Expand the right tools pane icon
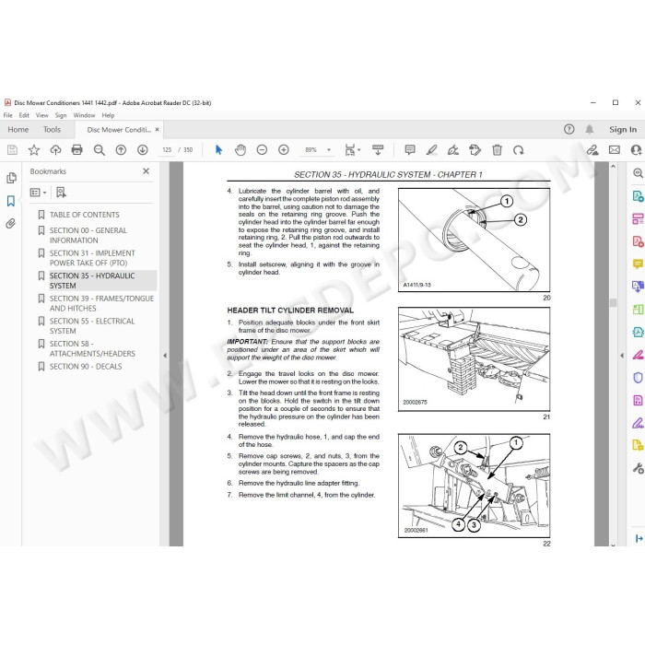This screenshot has height=645, width=645. coord(639,538)
